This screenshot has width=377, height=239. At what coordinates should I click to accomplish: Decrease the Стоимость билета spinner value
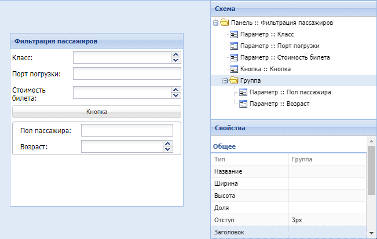coord(176,95)
